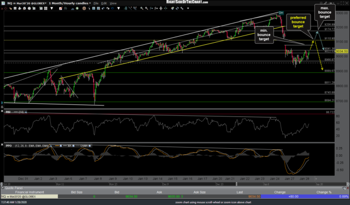Click the blue loop icon next to redo
The image size is (350, 205).
pyautogui.click(x=113, y=8)
